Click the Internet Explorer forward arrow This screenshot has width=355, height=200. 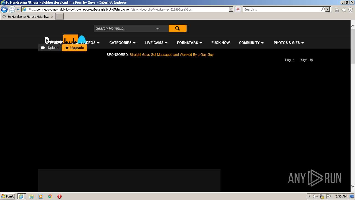[12, 9]
